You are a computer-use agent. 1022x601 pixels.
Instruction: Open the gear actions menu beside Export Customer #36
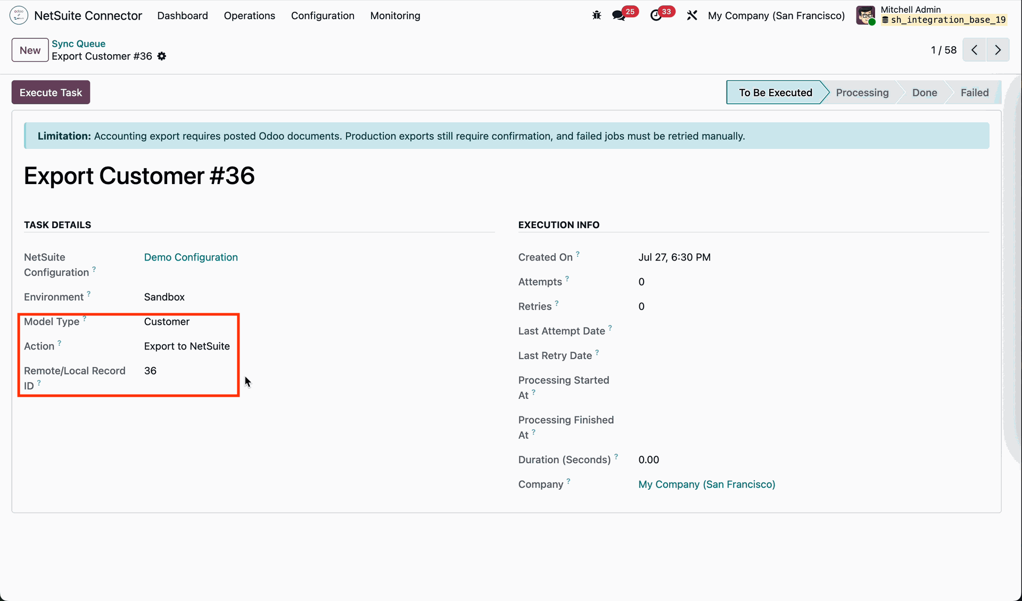[x=162, y=56]
